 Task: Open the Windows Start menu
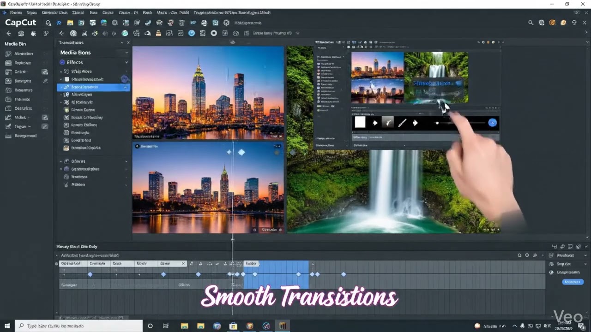tap(7, 326)
